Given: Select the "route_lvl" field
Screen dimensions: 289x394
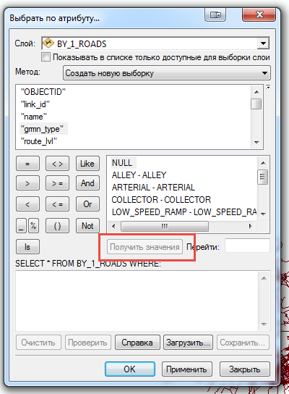Looking at the screenshot, I should (x=39, y=141).
